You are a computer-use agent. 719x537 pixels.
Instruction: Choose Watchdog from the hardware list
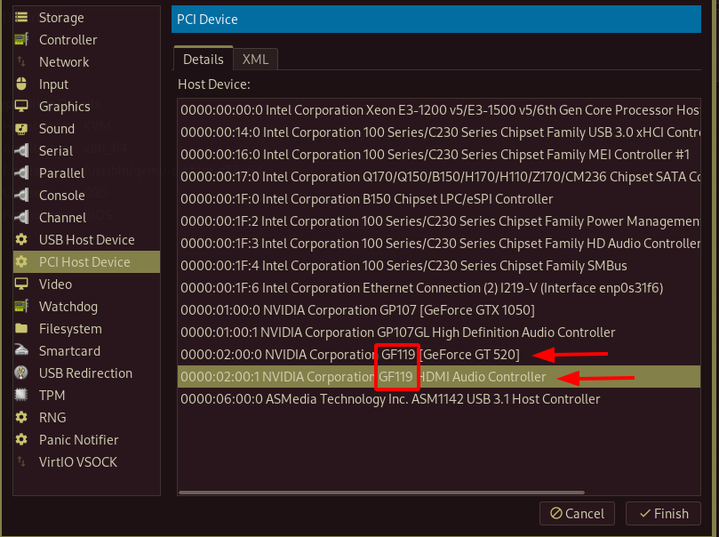[68, 307]
